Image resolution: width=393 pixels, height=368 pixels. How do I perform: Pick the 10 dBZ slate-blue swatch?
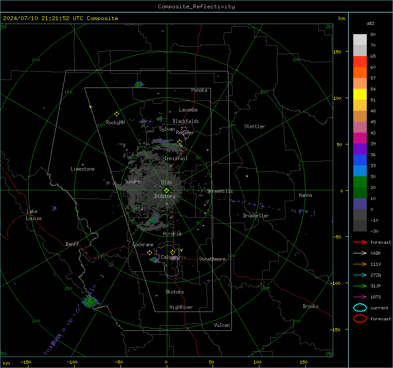click(x=360, y=204)
